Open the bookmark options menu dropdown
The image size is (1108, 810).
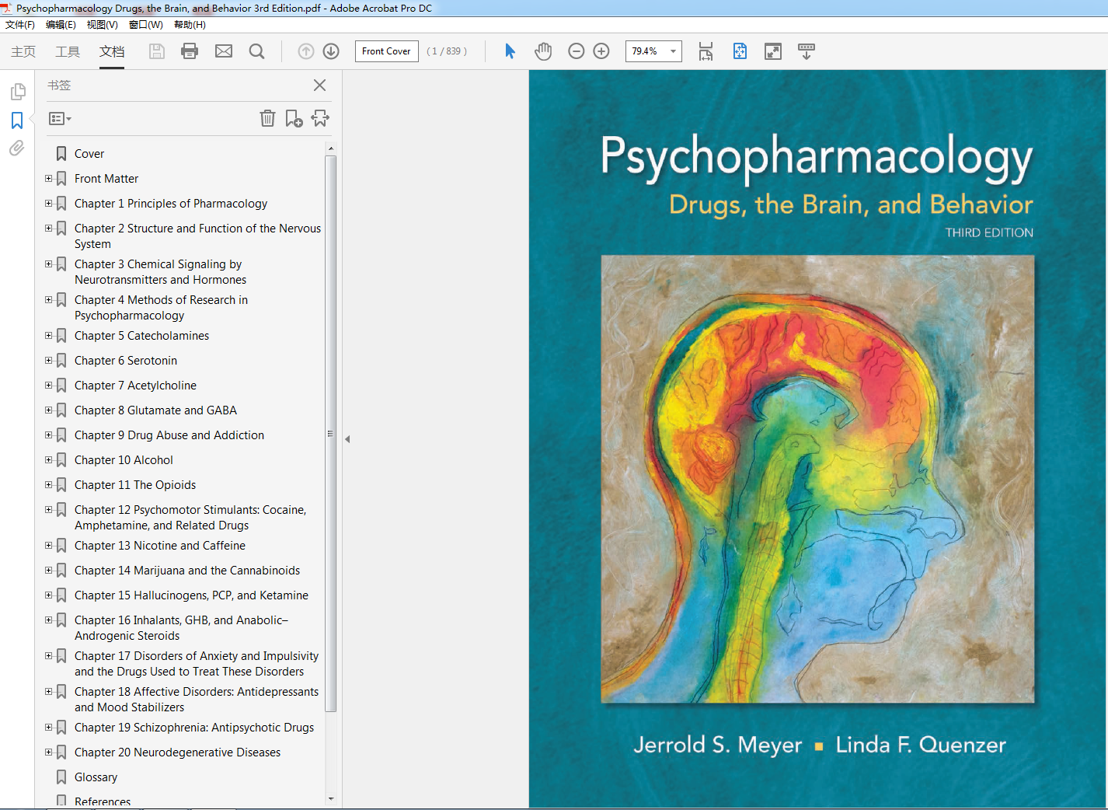coord(60,119)
